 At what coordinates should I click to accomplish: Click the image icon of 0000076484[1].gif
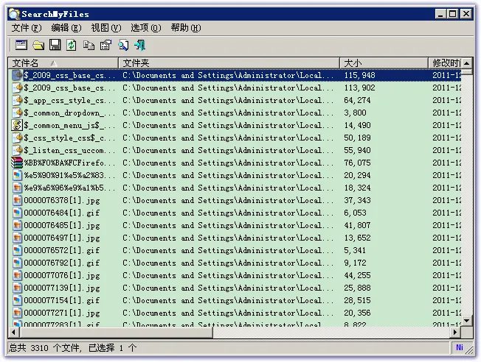click(17, 213)
